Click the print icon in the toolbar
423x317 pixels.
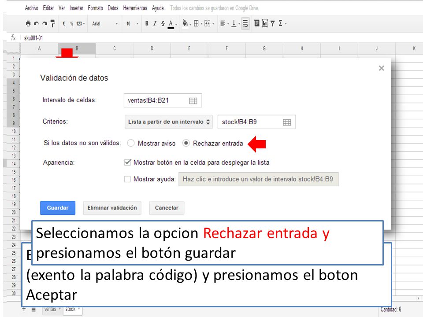click(28, 24)
